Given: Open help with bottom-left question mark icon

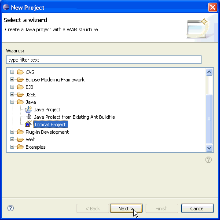Looking at the screenshot, I should tap(11, 208).
